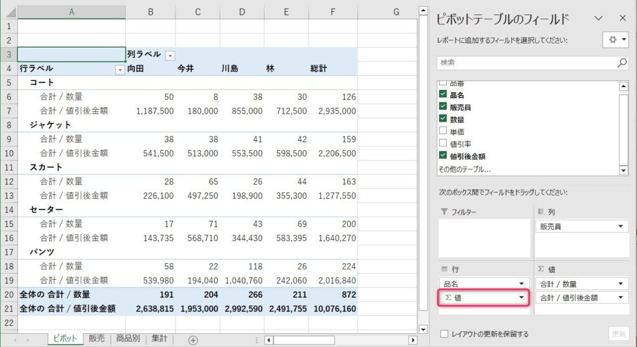This screenshot has width=637, height=347.
Task: Open 合計 / 数量 dropdown in values area
Action: coord(620,283)
